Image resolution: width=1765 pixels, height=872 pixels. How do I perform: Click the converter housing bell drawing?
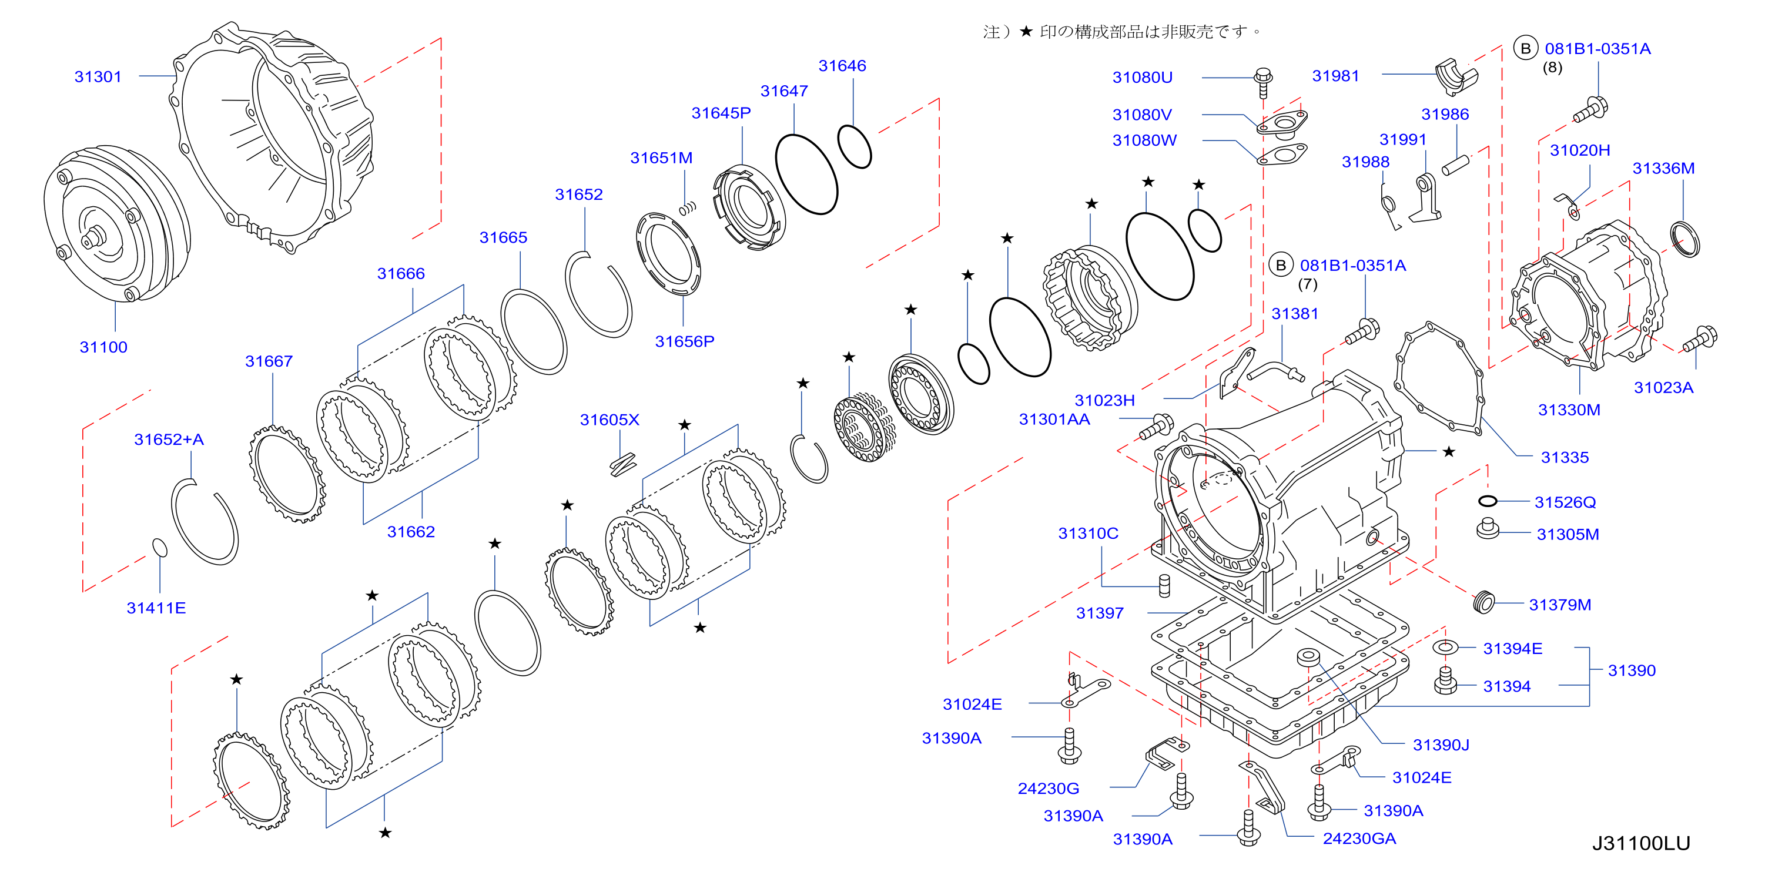click(272, 137)
